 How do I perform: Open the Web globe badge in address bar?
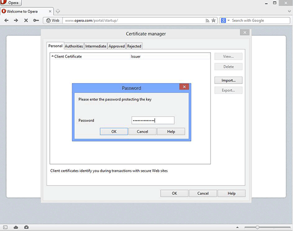[53, 21]
